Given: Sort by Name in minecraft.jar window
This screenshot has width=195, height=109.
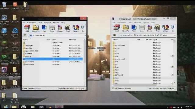Looking at the screenshot, I should tap(115, 39).
